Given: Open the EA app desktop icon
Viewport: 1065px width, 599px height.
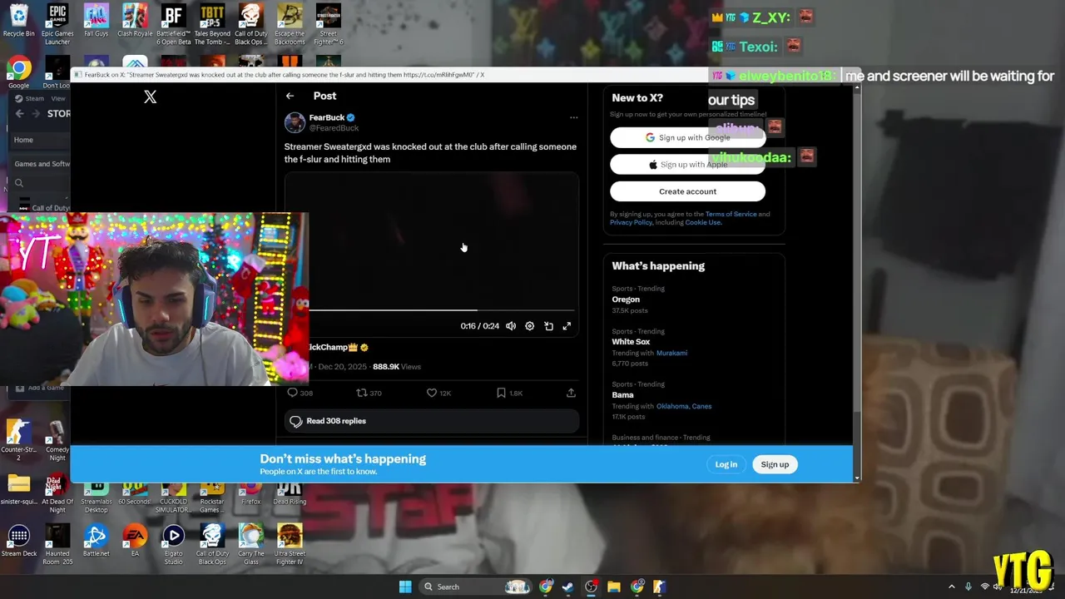Looking at the screenshot, I should coord(135,541).
